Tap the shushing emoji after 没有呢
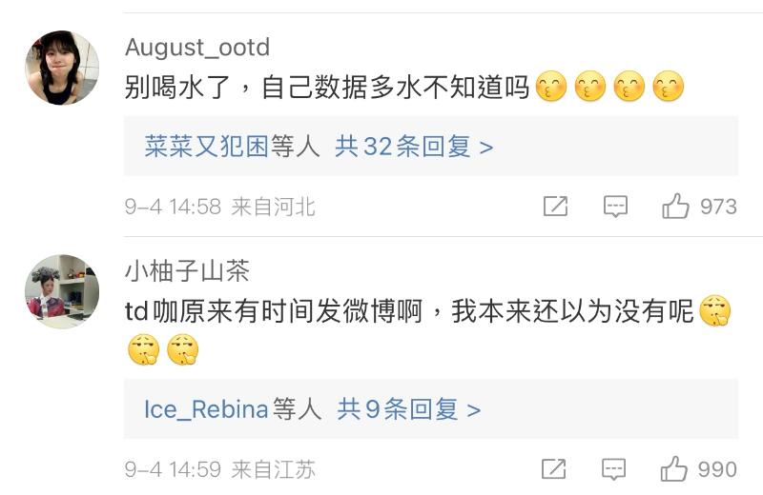The image size is (763, 495). click(715, 311)
